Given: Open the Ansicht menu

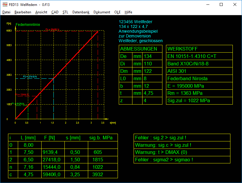Looking at the screenshot, I should click(41, 12).
